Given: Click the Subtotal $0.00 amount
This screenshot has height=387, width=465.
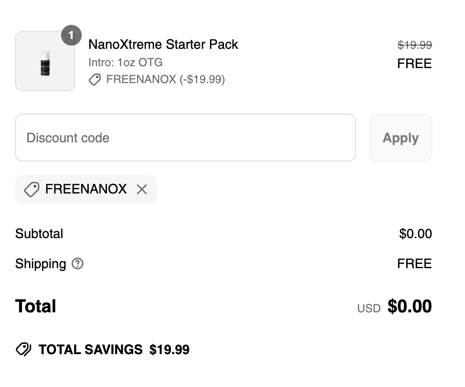Looking at the screenshot, I should [x=415, y=234].
